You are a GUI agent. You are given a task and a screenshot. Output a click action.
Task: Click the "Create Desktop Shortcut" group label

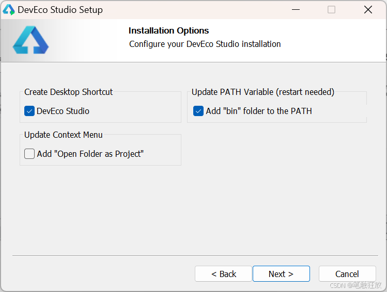(68, 92)
